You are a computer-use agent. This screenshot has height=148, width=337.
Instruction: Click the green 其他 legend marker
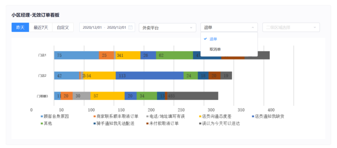[42, 123]
